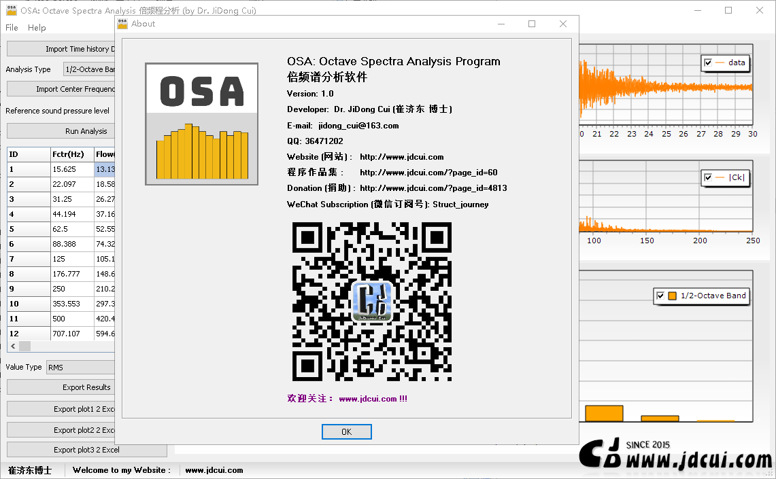Click Import Time history Data button
Screen dimensions: 776x479
pos(61,49)
